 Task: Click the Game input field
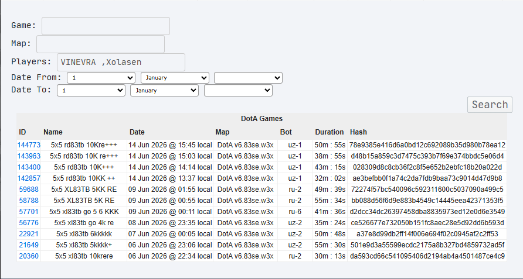pyautogui.click(x=106, y=26)
